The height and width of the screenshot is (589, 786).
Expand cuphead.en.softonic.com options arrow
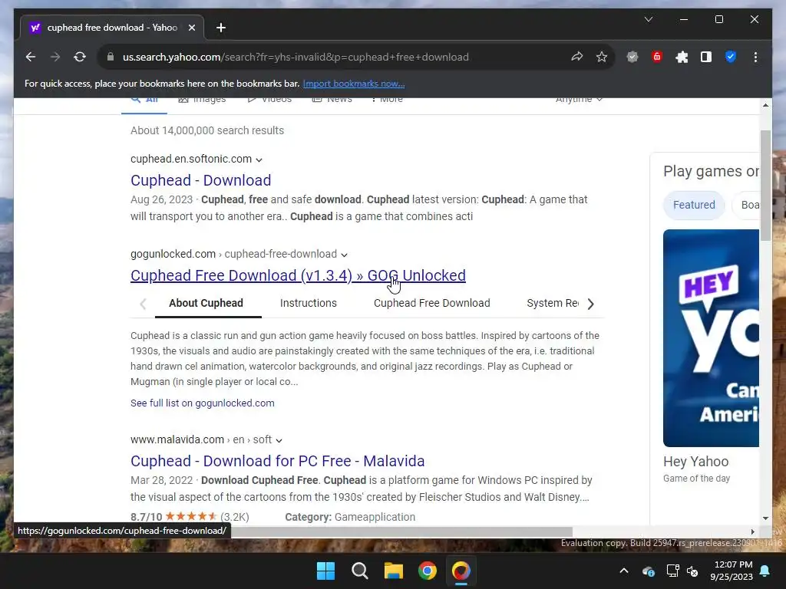[259, 160]
